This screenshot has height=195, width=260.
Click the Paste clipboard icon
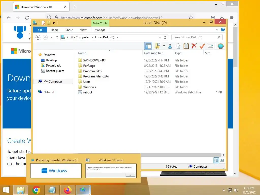pyautogui.click(x=186, y=46)
